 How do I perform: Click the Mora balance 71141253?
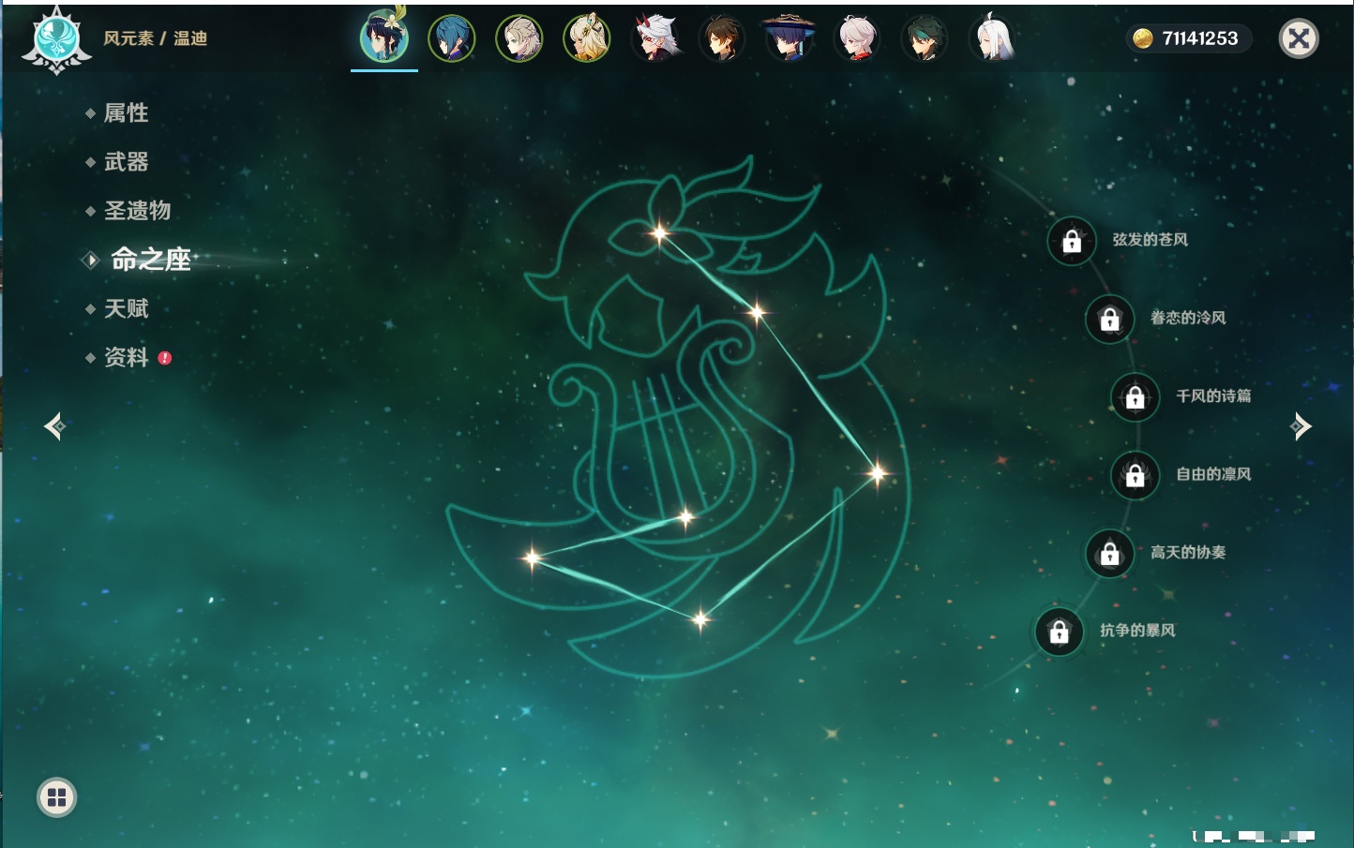(x=1200, y=38)
